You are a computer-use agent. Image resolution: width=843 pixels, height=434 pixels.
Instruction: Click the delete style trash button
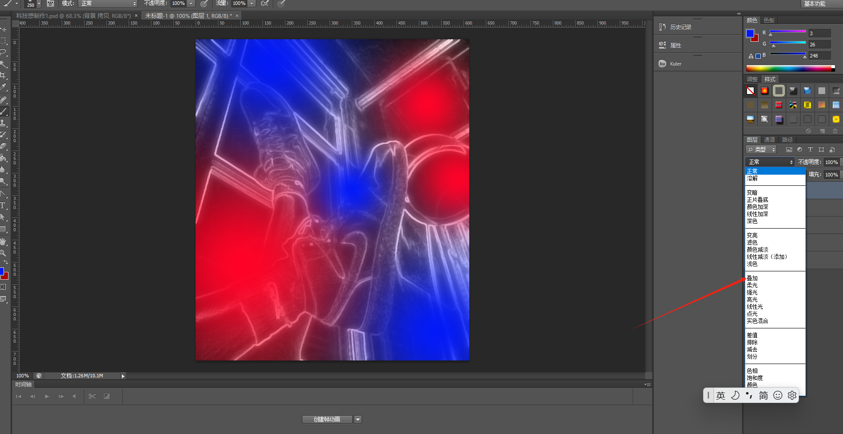(835, 131)
